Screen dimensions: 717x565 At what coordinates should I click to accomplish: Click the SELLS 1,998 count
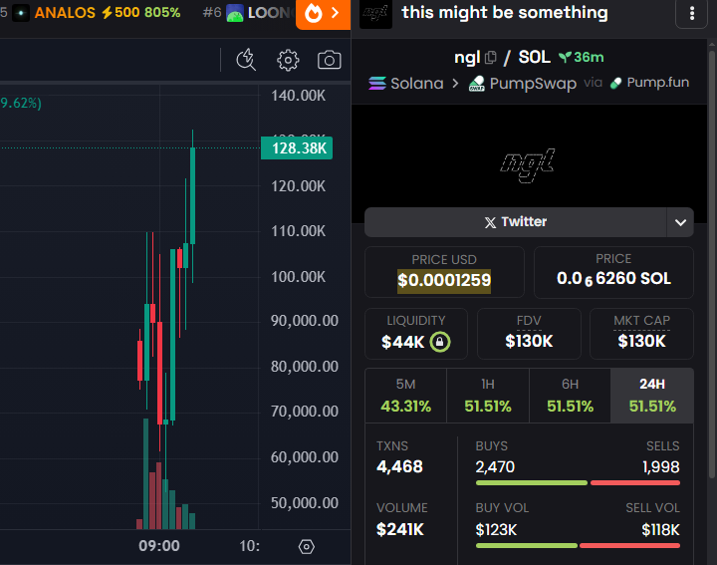tap(661, 466)
